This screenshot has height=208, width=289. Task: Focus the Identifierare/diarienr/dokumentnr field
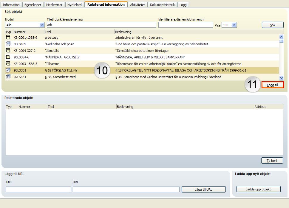click(186, 25)
